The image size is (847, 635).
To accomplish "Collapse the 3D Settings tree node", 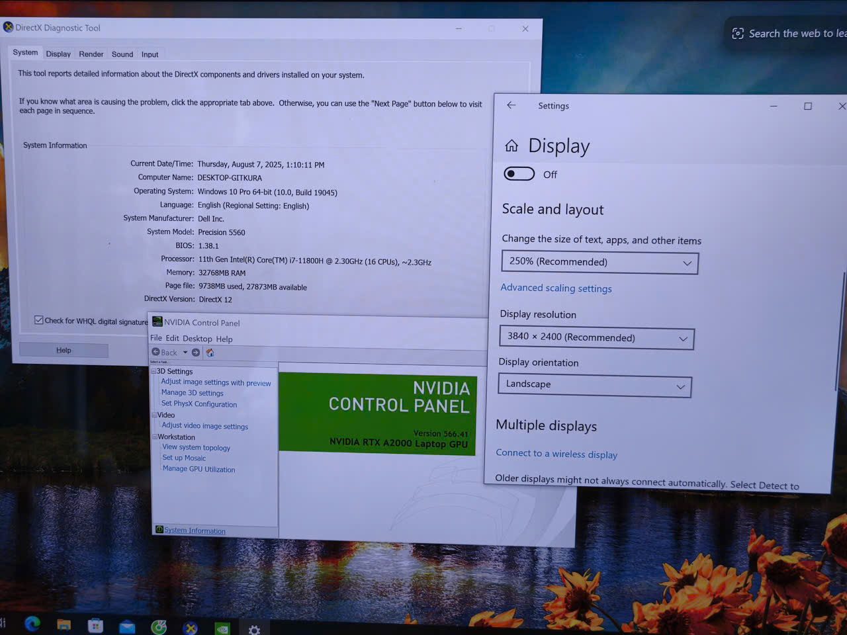I will point(154,371).
